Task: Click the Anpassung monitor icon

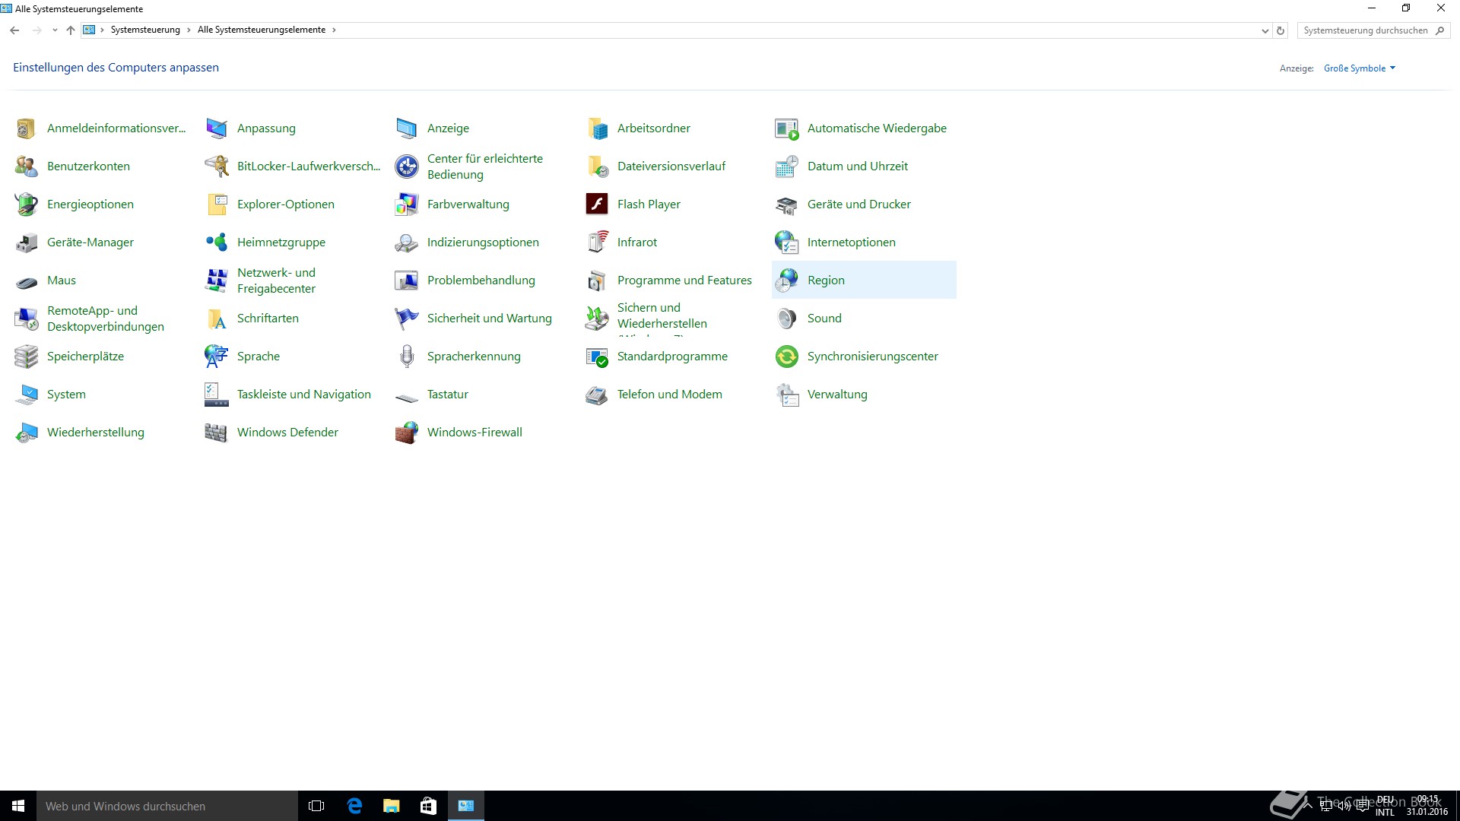Action: click(x=216, y=128)
